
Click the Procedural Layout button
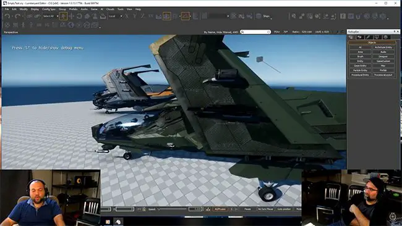[x=383, y=75]
